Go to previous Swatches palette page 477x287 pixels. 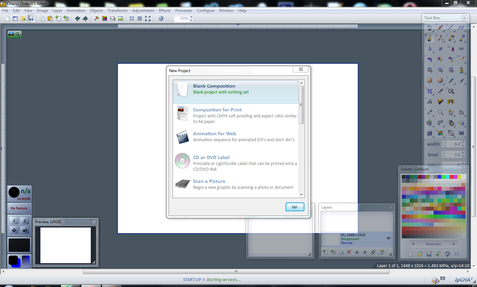click(413, 244)
